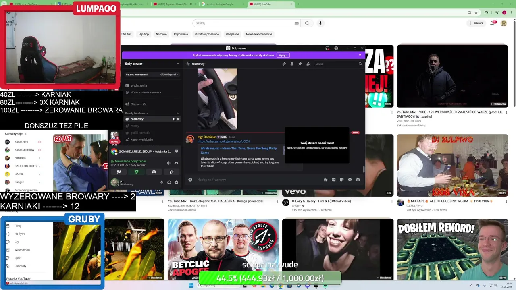Image resolution: width=516 pixels, height=290 pixels.
Task: Open options for VKIE 120 WERSÓW mix
Action: point(507,113)
